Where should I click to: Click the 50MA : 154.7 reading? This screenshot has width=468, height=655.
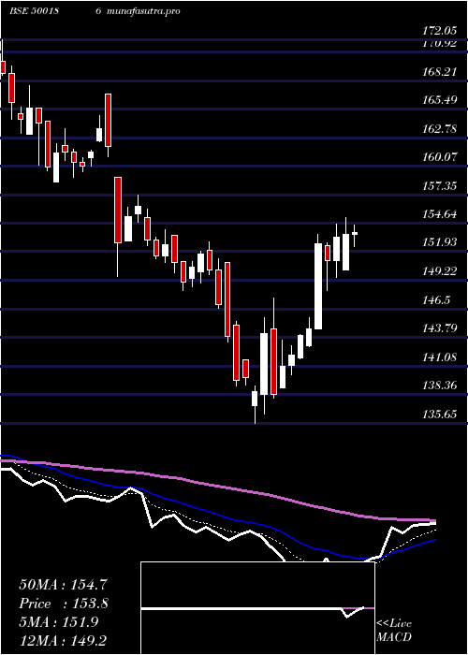62,585
